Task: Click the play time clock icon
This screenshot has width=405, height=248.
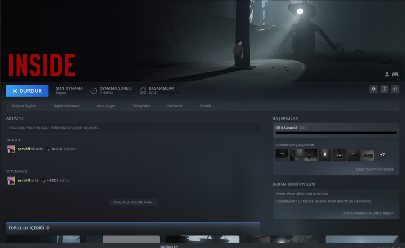Action: tap(94, 90)
